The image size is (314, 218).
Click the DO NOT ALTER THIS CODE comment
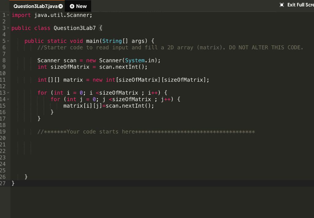[x=266, y=48]
